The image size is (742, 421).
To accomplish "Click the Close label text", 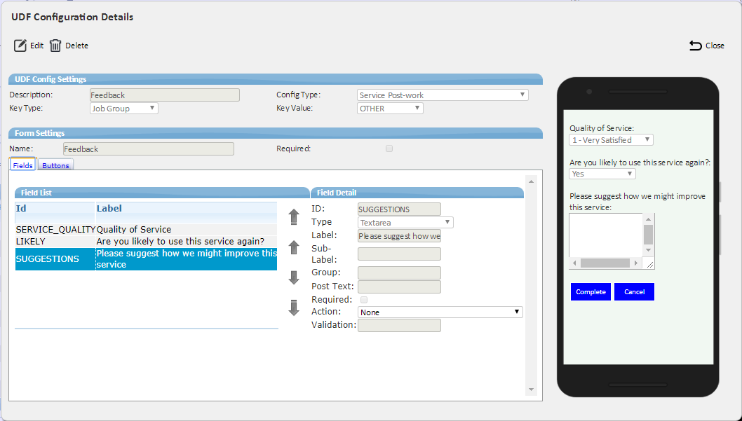I will click(x=715, y=46).
